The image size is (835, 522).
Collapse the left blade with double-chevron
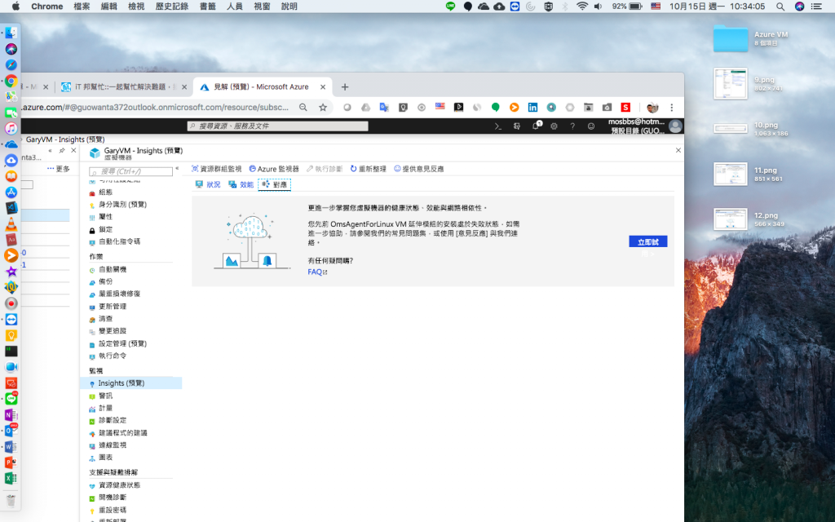[x=50, y=151]
